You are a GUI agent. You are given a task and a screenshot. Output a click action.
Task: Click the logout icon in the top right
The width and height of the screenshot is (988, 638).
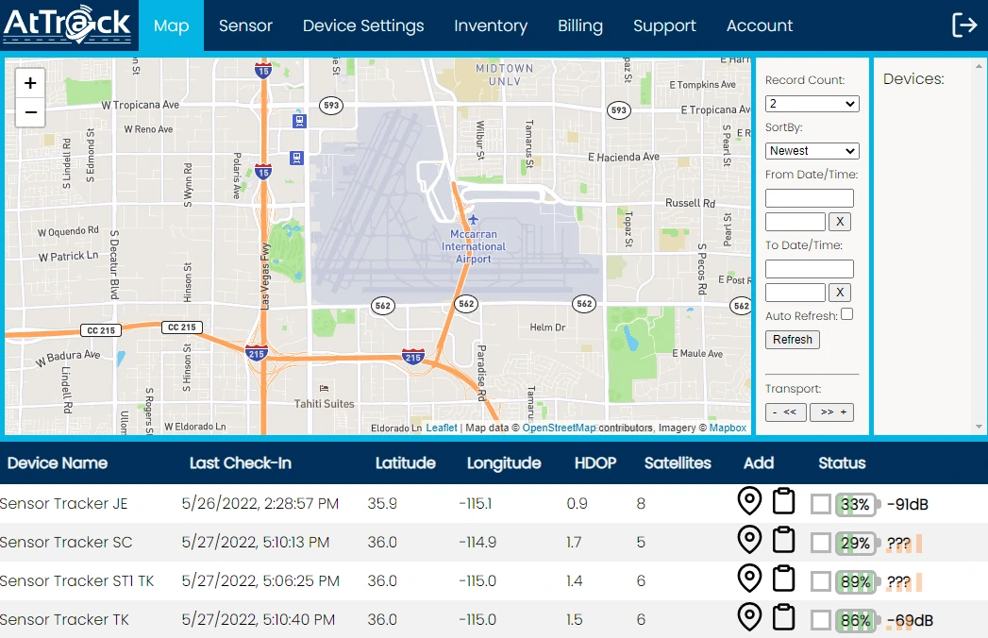click(x=964, y=25)
